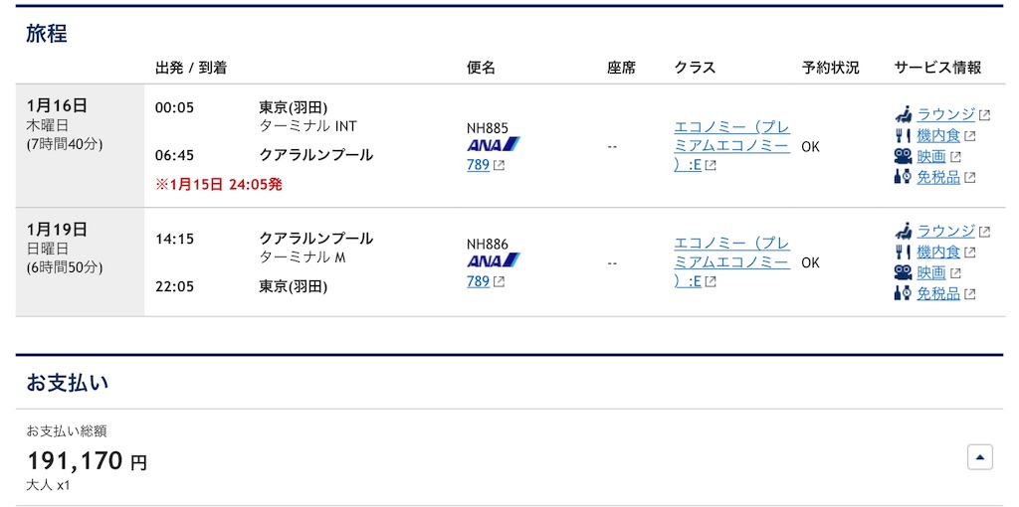Click the movie camera icon for NH885
The height and width of the screenshot is (507, 1019).
904,156
